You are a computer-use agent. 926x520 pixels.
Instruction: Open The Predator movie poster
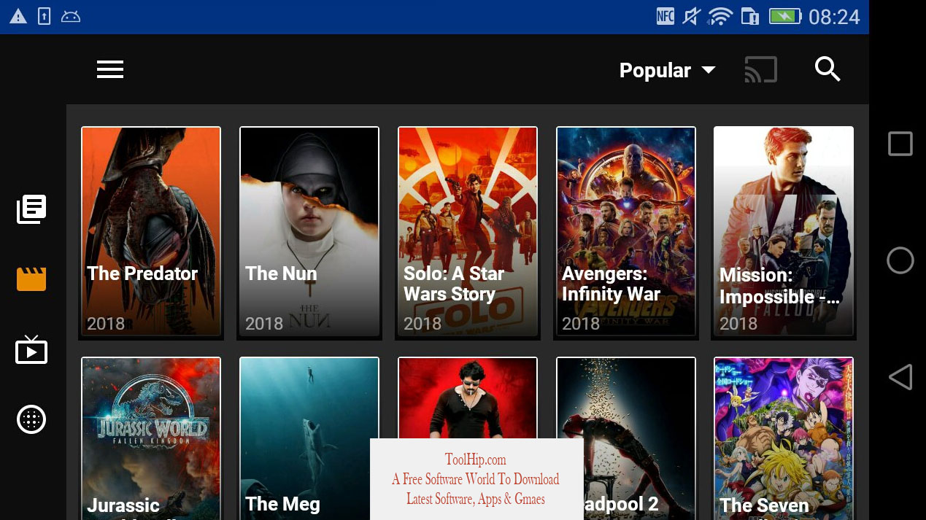(150, 231)
